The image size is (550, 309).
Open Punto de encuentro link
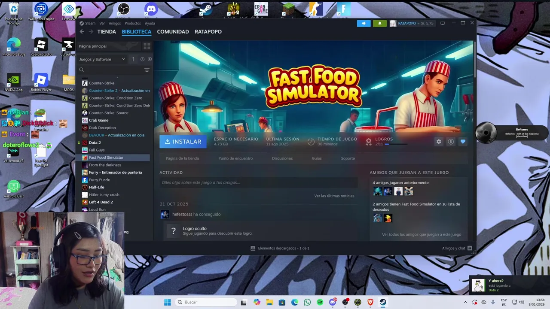pyautogui.click(x=235, y=158)
